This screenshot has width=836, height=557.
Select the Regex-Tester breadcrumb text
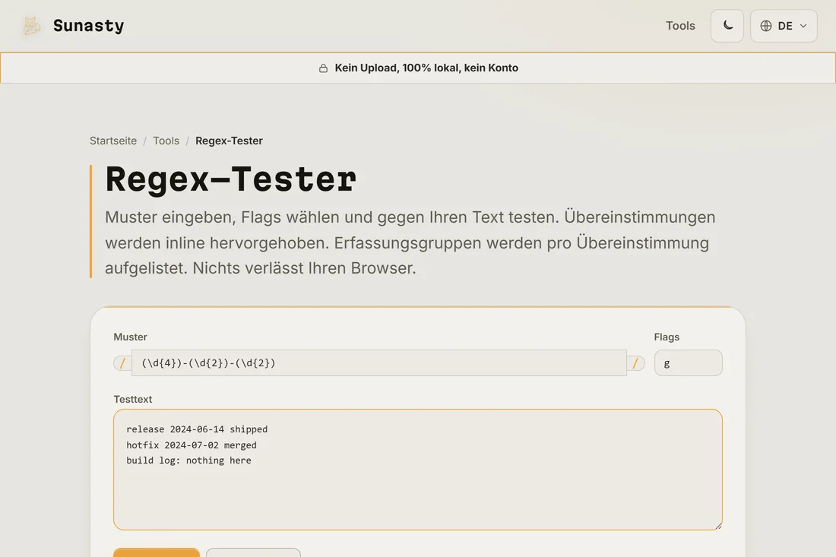point(229,141)
